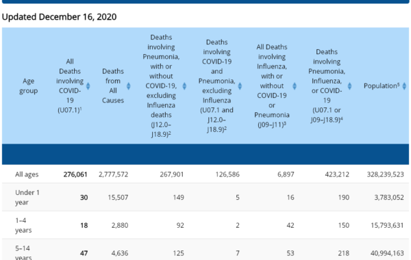The width and height of the screenshot is (411, 260).
Task: Click the 6,897 influenza deaths cell
Action: pyautogui.click(x=286, y=174)
